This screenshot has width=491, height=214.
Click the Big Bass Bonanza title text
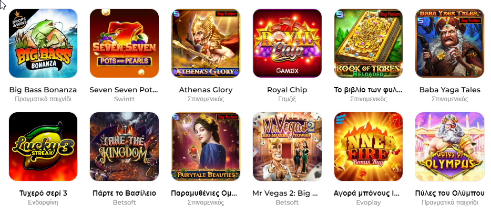point(43,90)
